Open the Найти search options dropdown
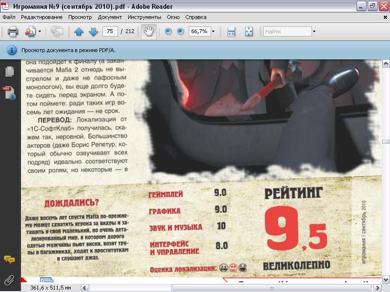This screenshot has width=390, height=292. pos(314,32)
